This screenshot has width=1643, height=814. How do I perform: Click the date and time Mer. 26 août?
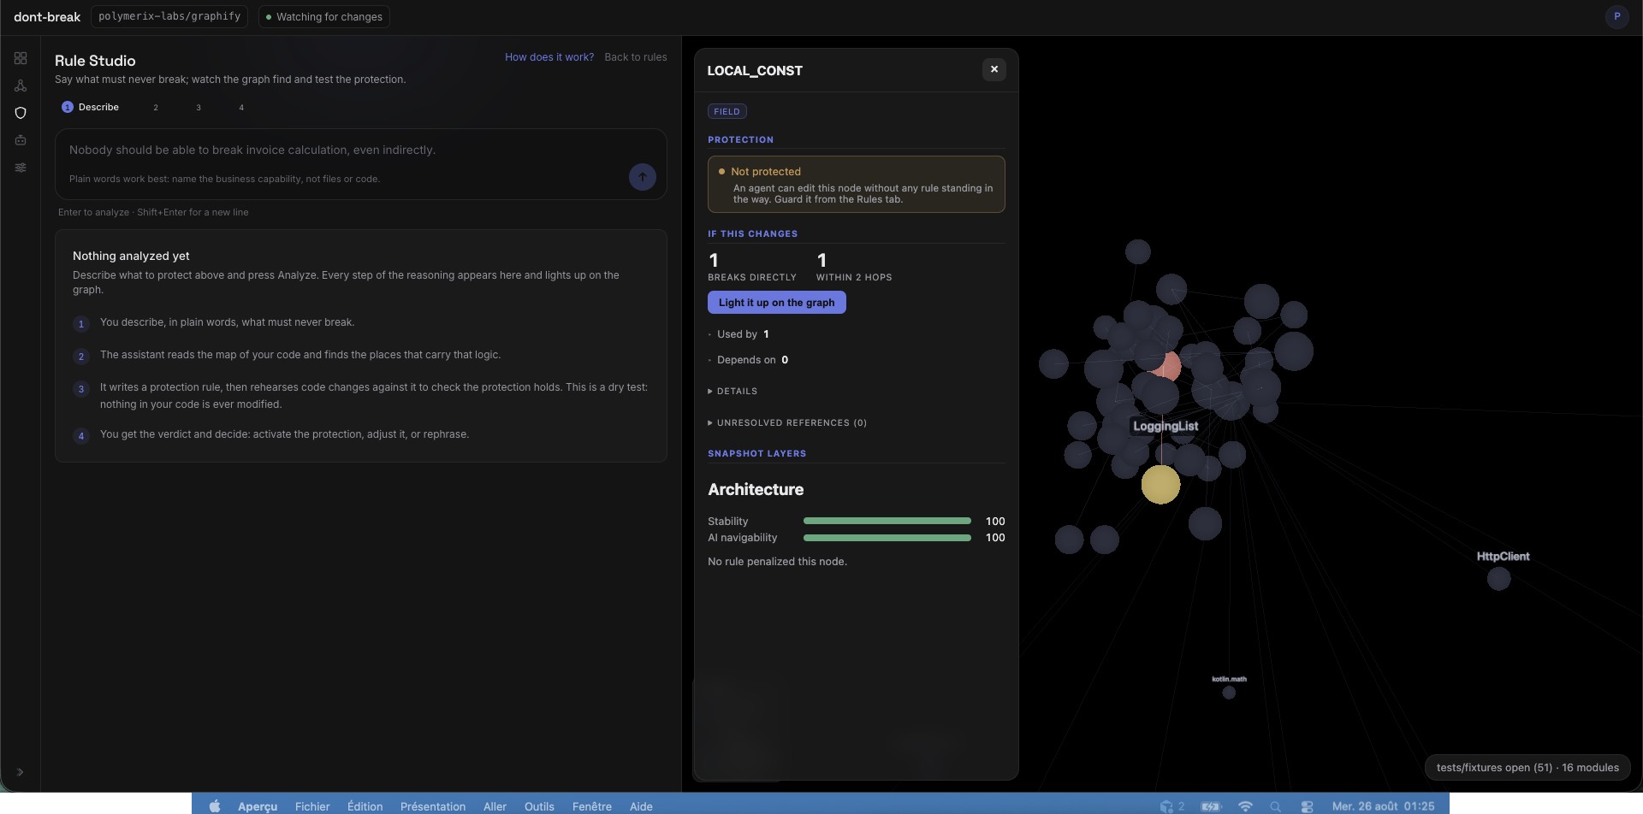1383,806
